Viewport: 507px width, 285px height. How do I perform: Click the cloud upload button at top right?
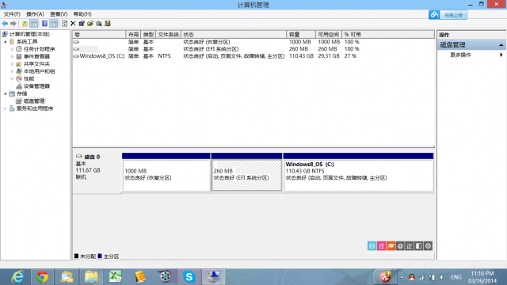[448, 15]
